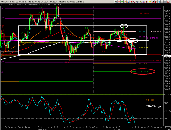Click the 1344 YRange text
The width and height of the screenshot is (171, 130).
[x=153, y=106]
